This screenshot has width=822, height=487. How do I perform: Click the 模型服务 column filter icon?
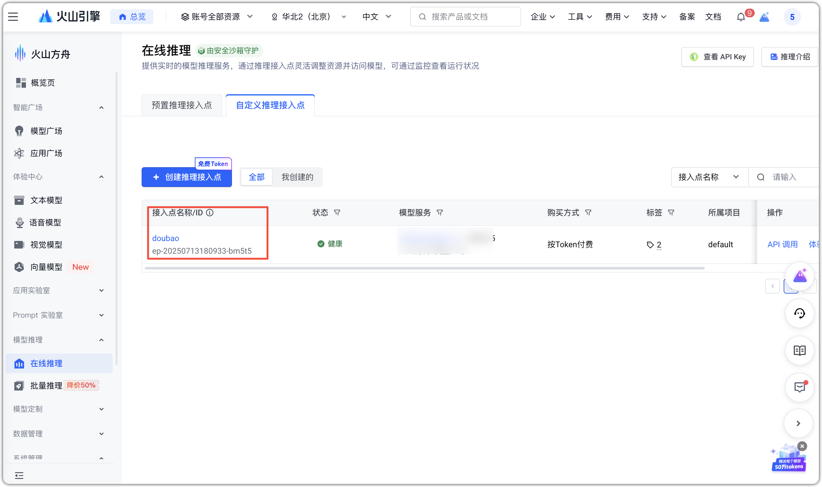pyautogui.click(x=440, y=213)
